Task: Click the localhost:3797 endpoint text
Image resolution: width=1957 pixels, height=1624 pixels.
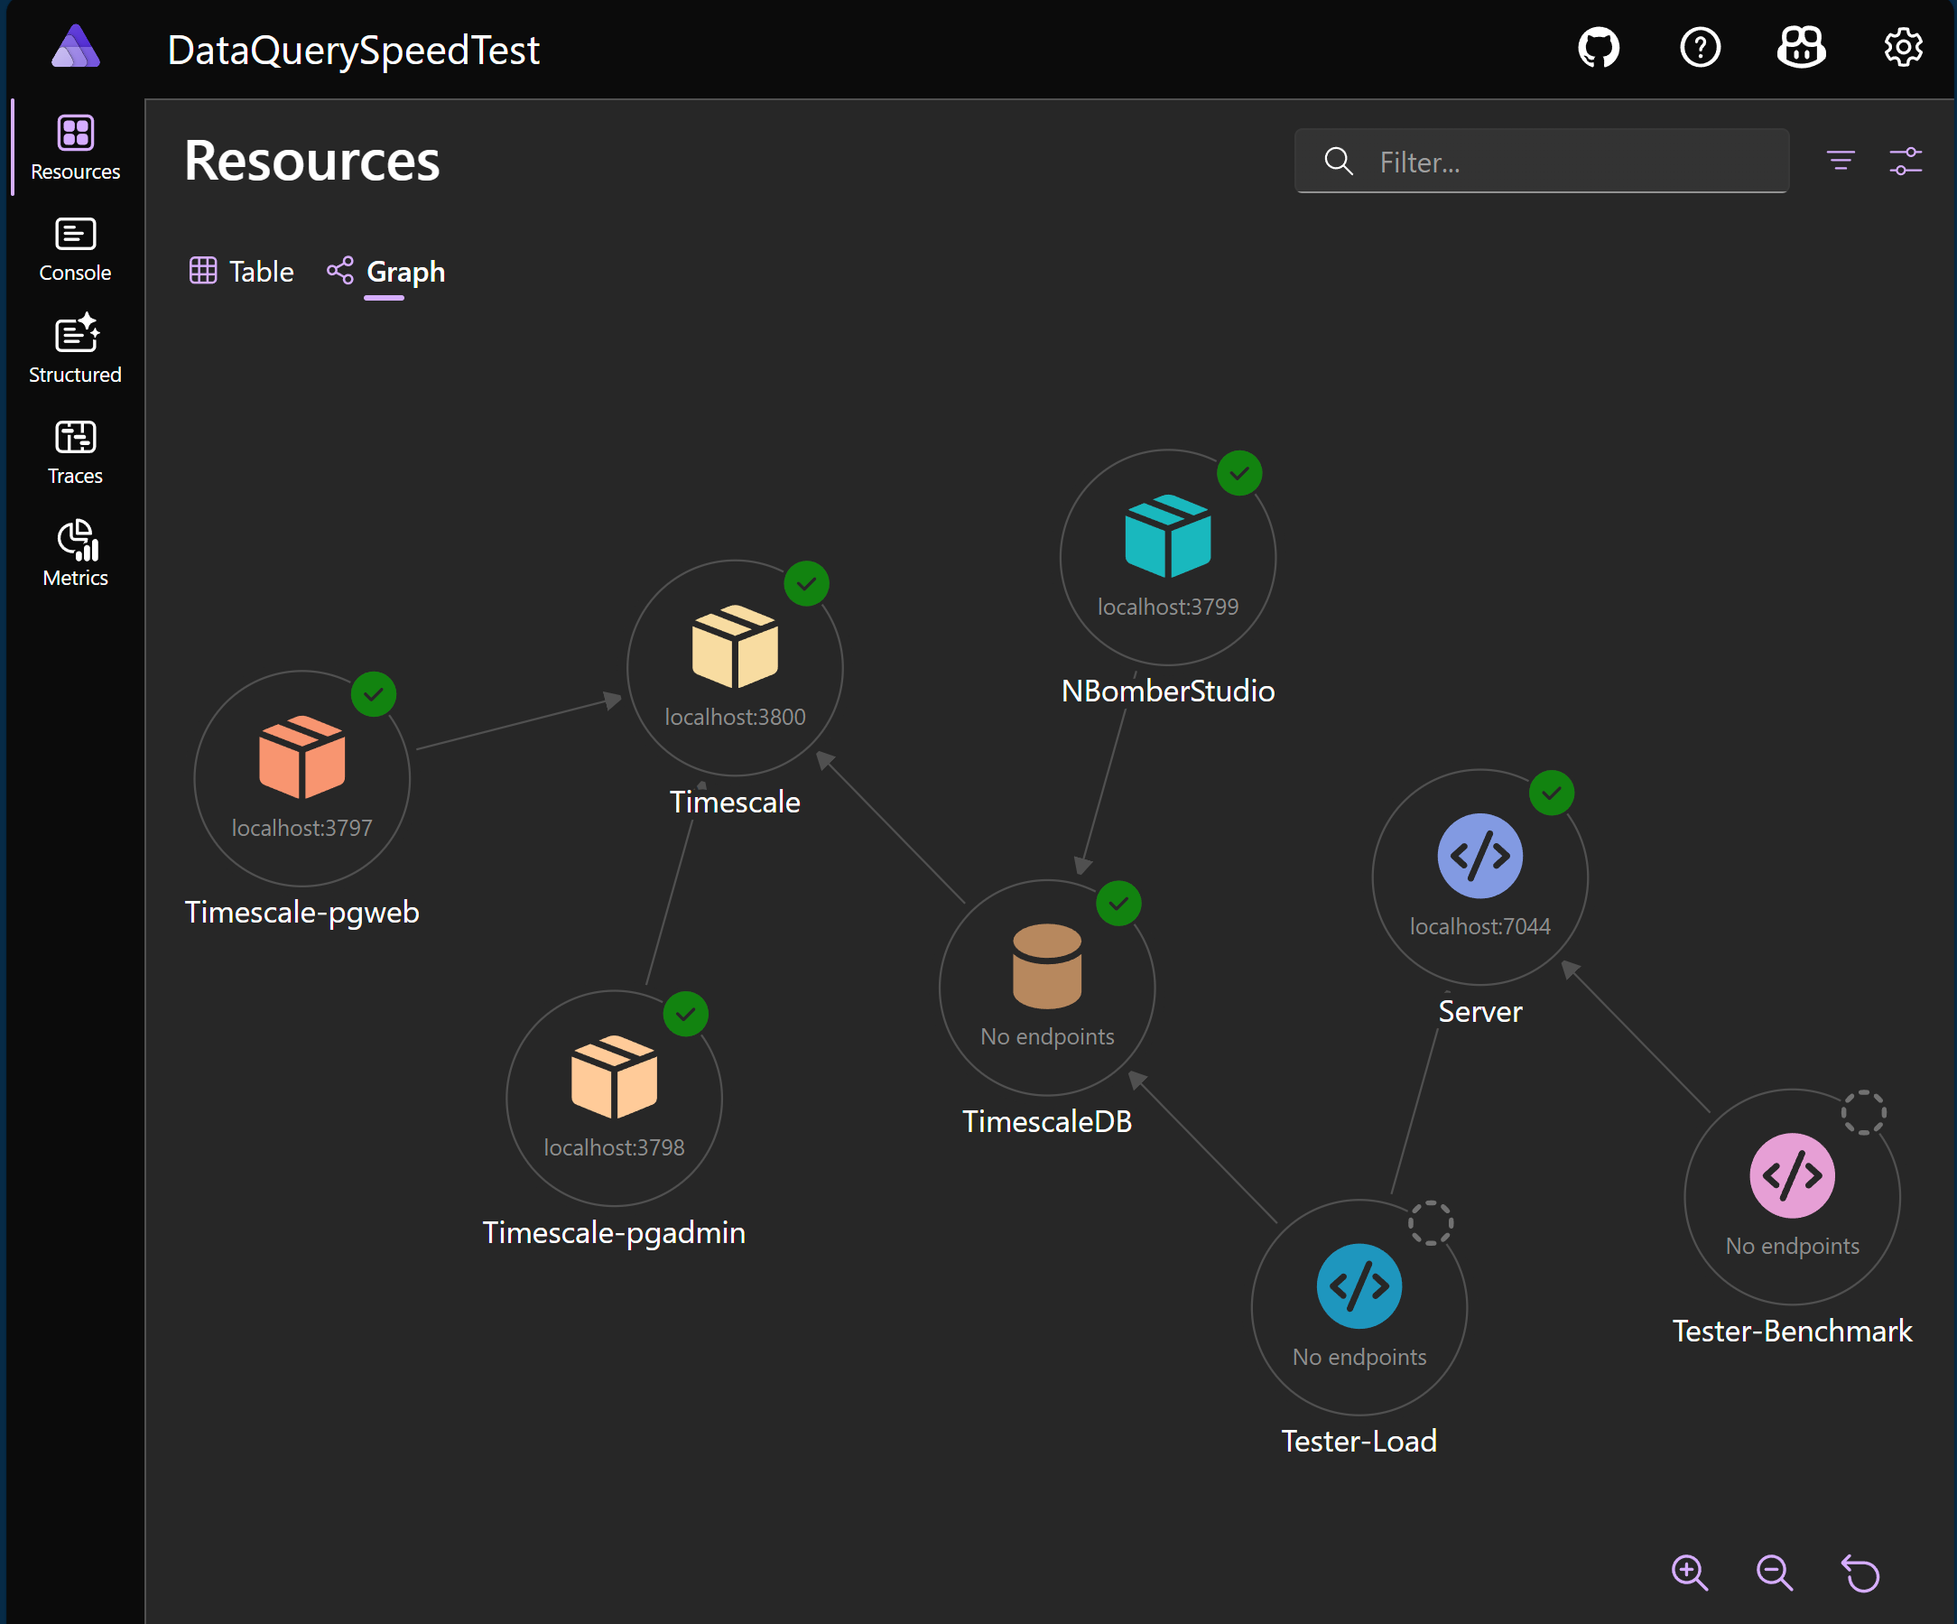Action: point(301,829)
